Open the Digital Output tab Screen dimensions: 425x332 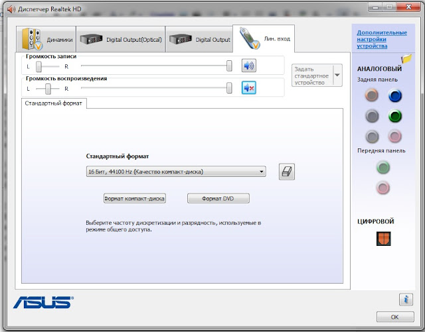coord(199,39)
